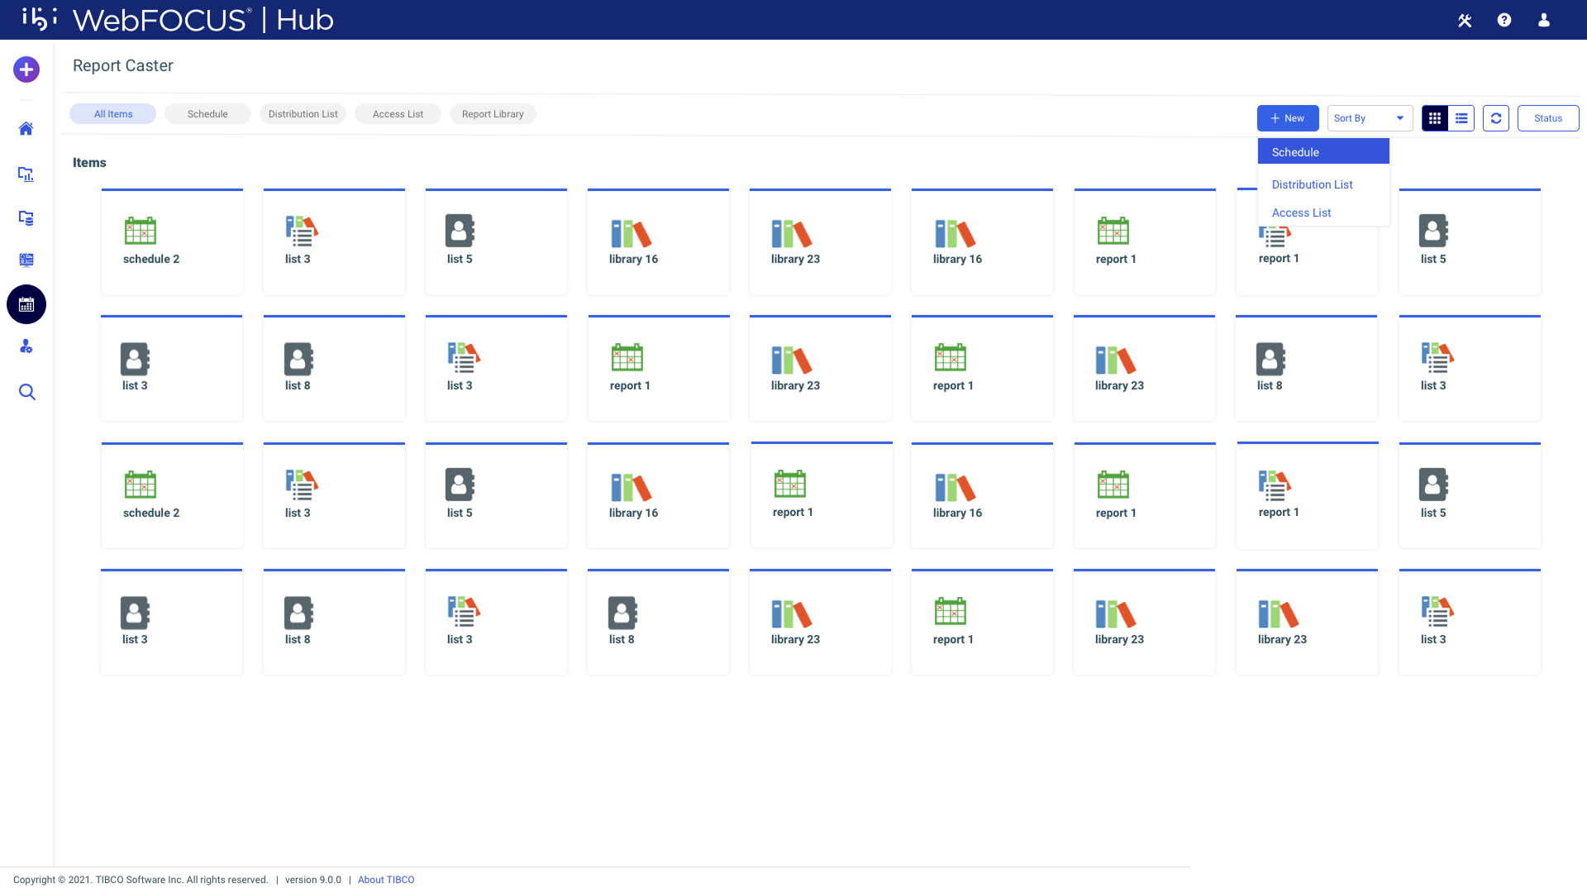The image size is (1587, 893).
Task: Select the All Items filter pill
Action: click(113, 114)
